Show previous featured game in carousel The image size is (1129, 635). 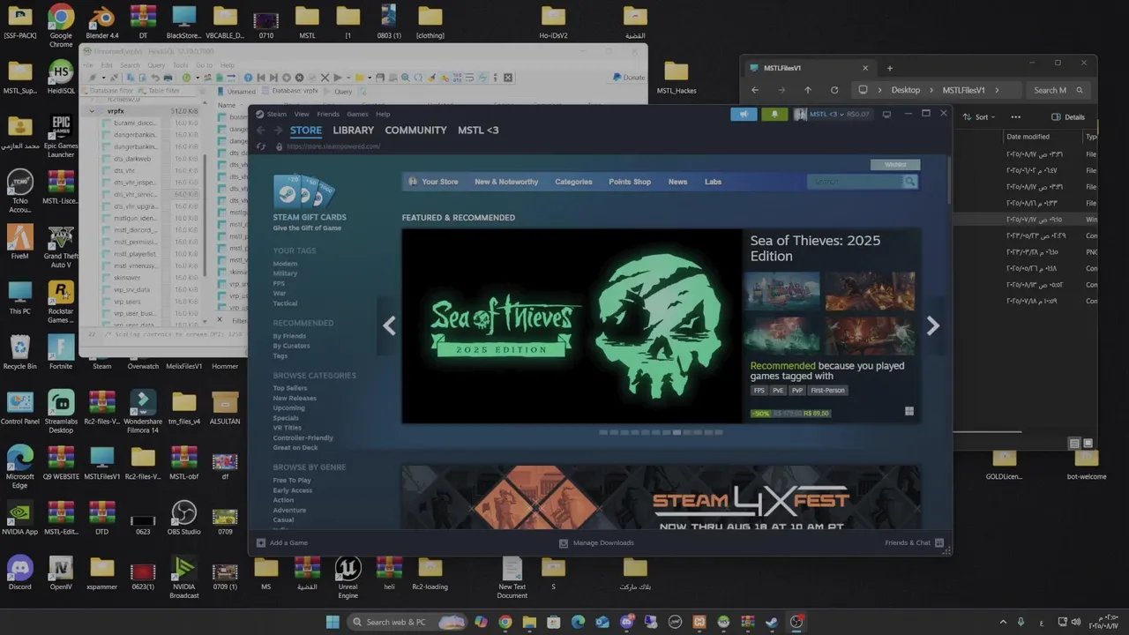point(389,325)
